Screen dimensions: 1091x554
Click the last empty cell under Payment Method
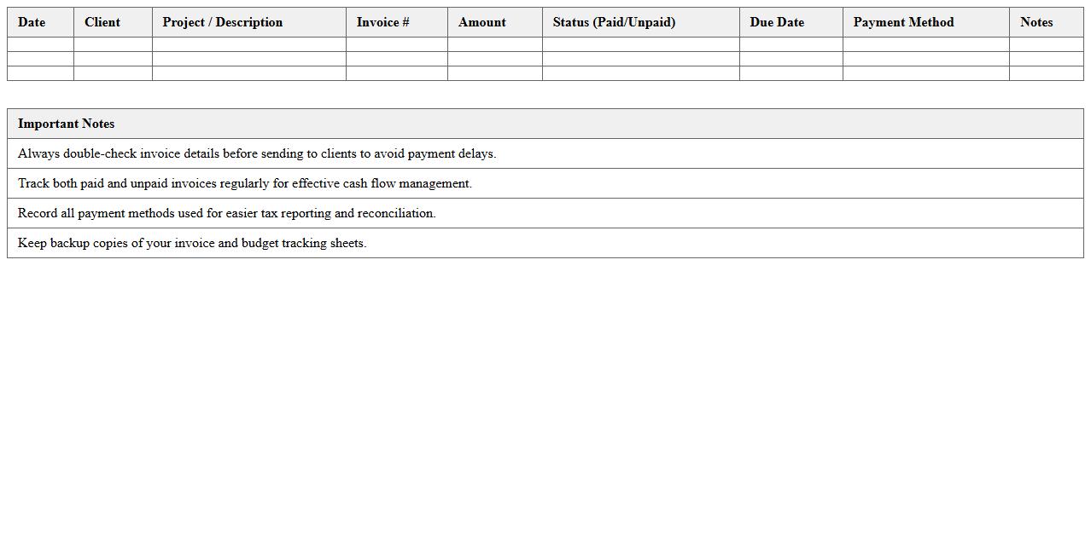point(925,73)
